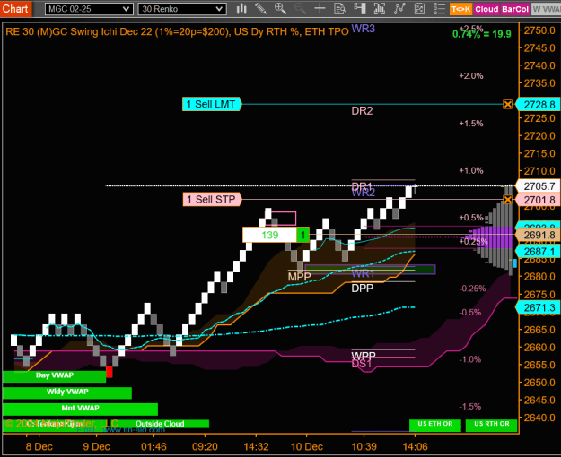The image size is (561, 457).
Task: Click the 2750.0 price axis label
Action: (x=539, y=30)
